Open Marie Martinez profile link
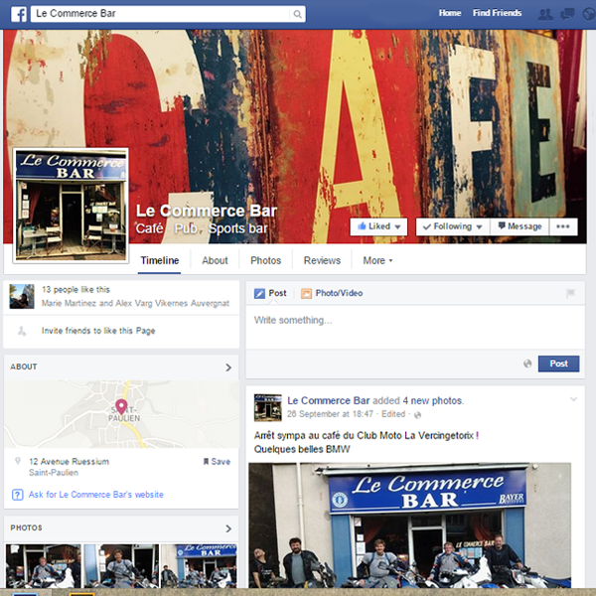The height and width of the screenshot is (596, 596). pos(69,303)
